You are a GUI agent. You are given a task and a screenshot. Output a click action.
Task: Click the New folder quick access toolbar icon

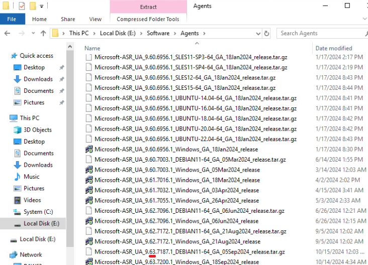(33, 6)
